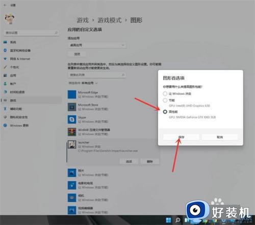Open 蓝牙和其他设备 in sidebar
The width and height of the screenshot is (255, 225).
click(x=31, y=50)
